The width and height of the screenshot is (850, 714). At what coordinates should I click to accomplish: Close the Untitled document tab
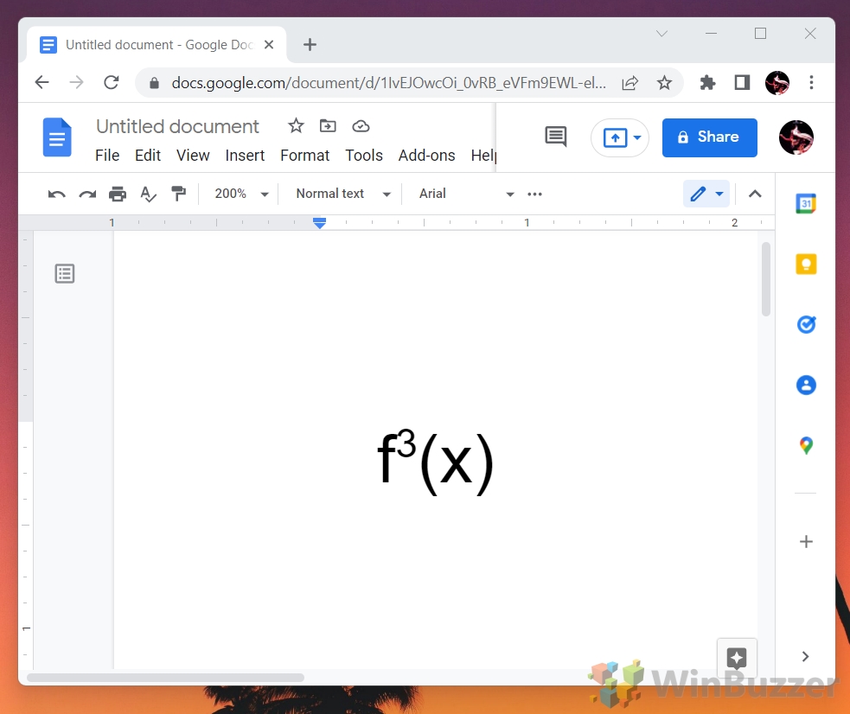pos(269,44)
